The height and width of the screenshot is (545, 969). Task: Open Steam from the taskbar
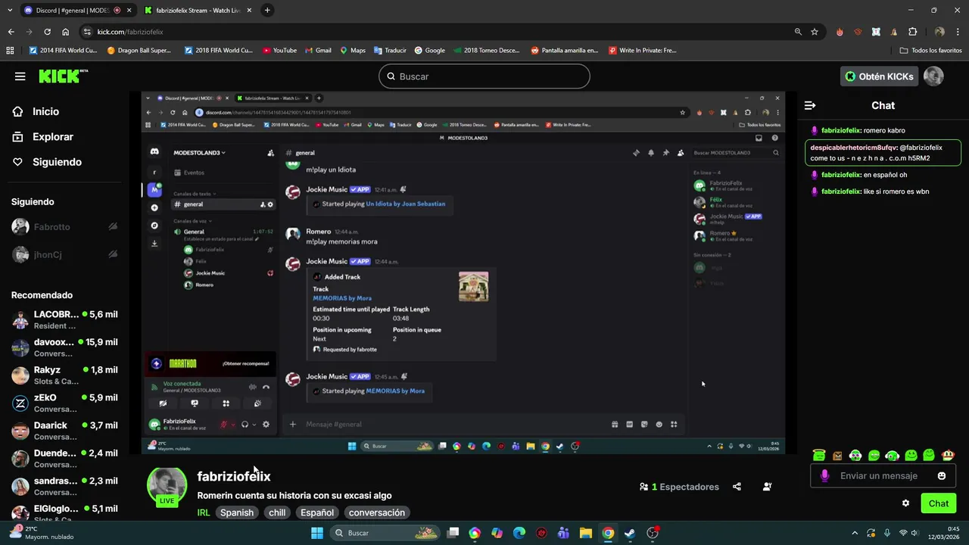click(x=630, y=533)
